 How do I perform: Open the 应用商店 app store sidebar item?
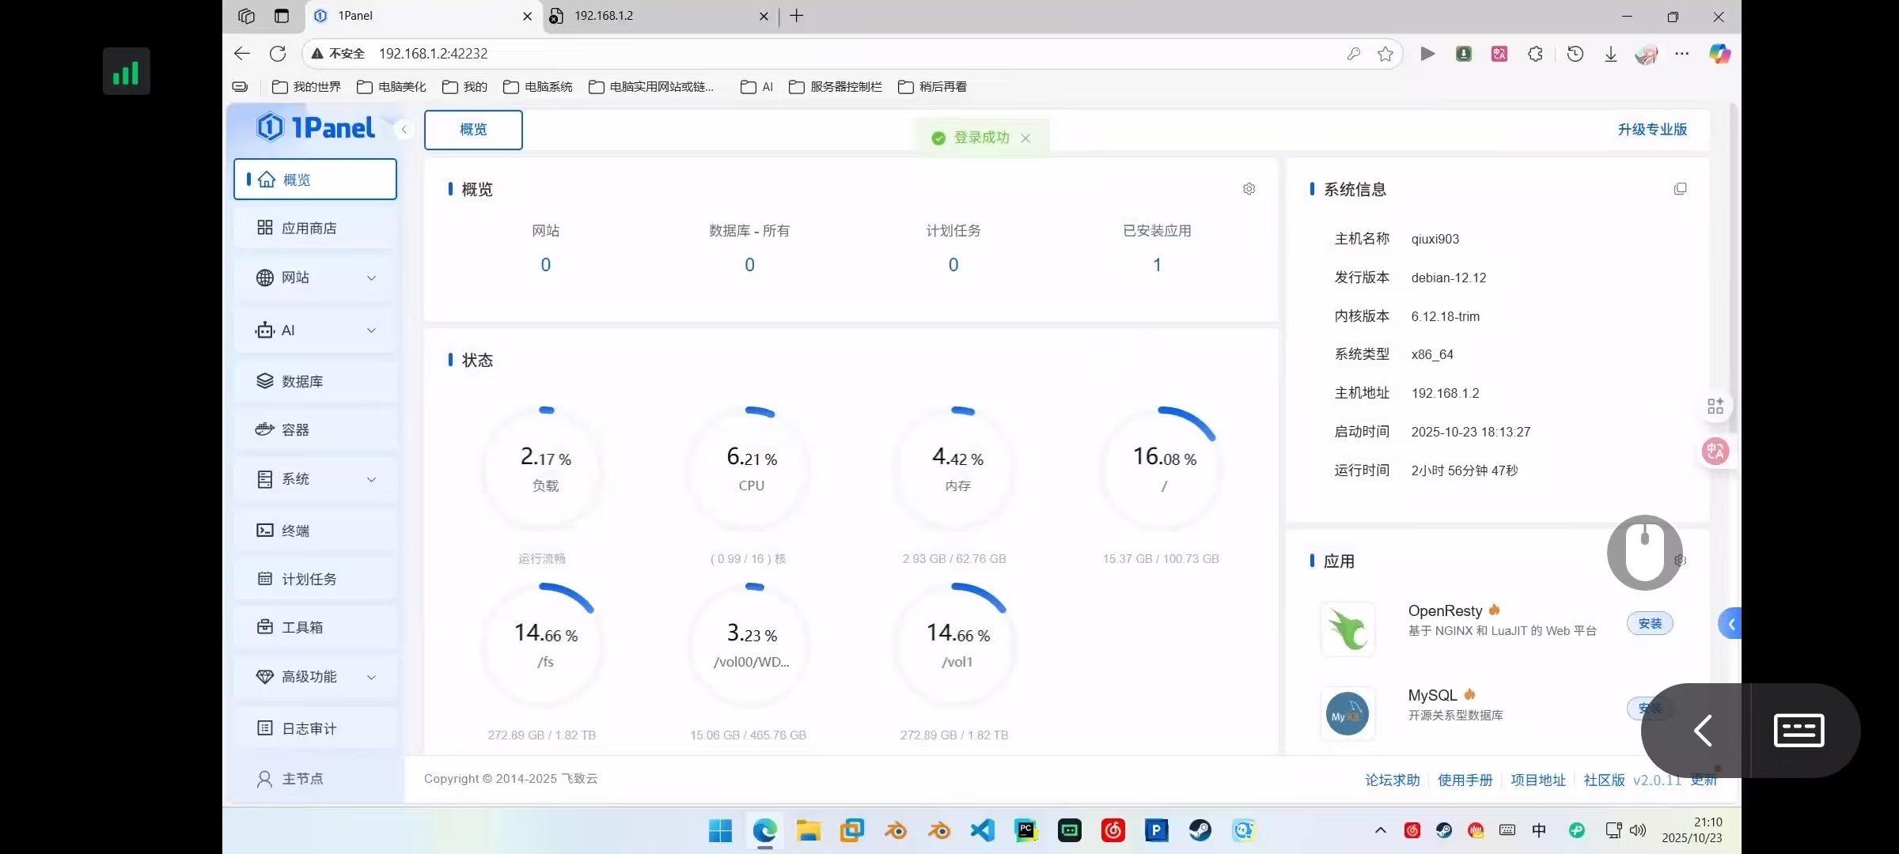[309, 229]
